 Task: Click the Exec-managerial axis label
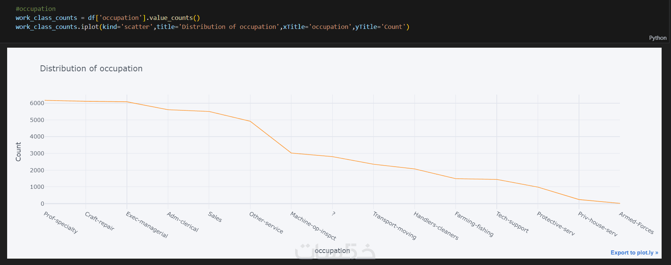[147, 225]
